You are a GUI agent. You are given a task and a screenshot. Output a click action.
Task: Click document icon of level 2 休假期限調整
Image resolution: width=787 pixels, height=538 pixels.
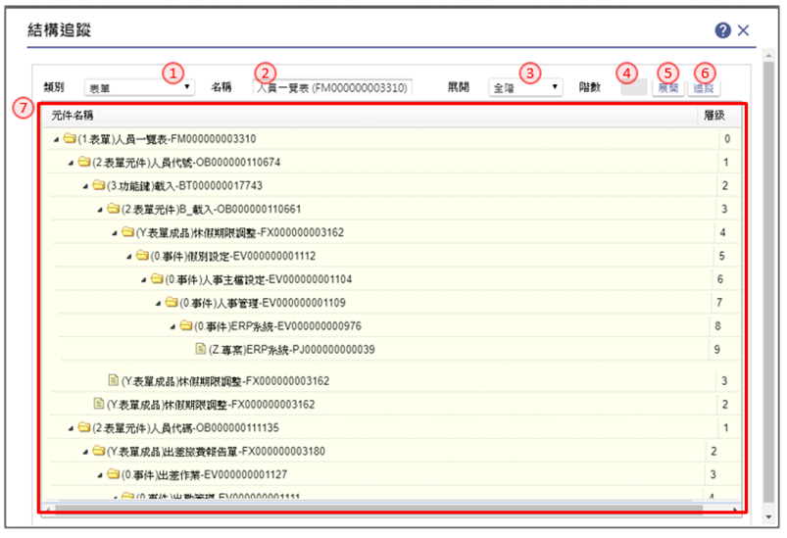[99, 404]
